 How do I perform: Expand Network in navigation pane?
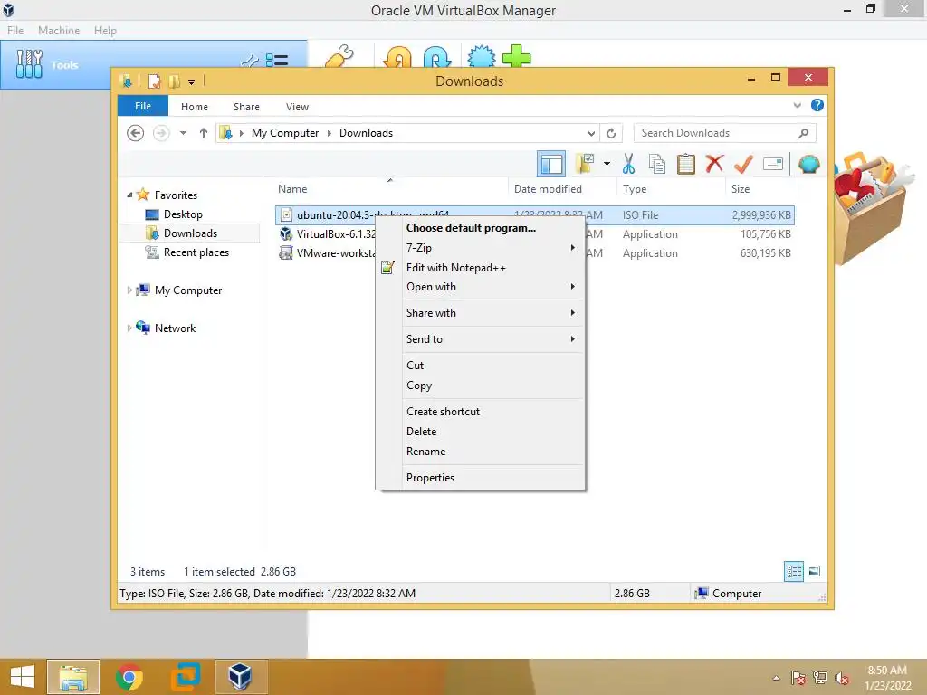(129, 328)
